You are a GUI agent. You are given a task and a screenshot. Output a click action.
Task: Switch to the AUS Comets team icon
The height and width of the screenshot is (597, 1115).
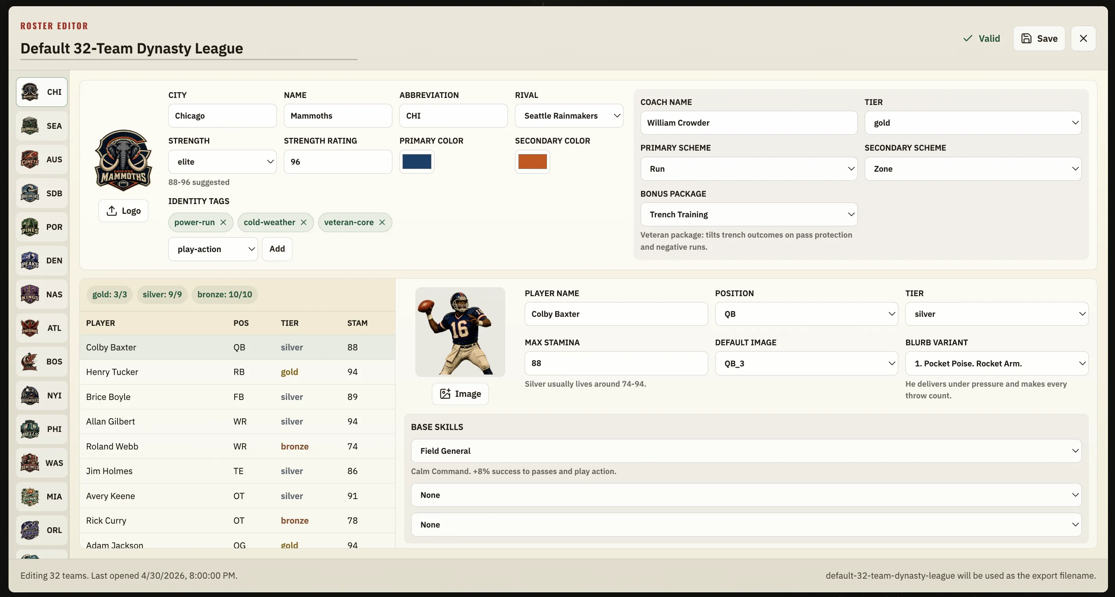[x=30, y=159]
